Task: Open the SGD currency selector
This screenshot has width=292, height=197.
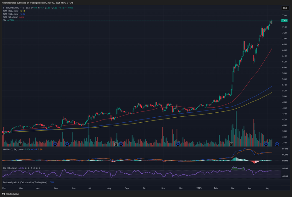Action: pos(285,8)
